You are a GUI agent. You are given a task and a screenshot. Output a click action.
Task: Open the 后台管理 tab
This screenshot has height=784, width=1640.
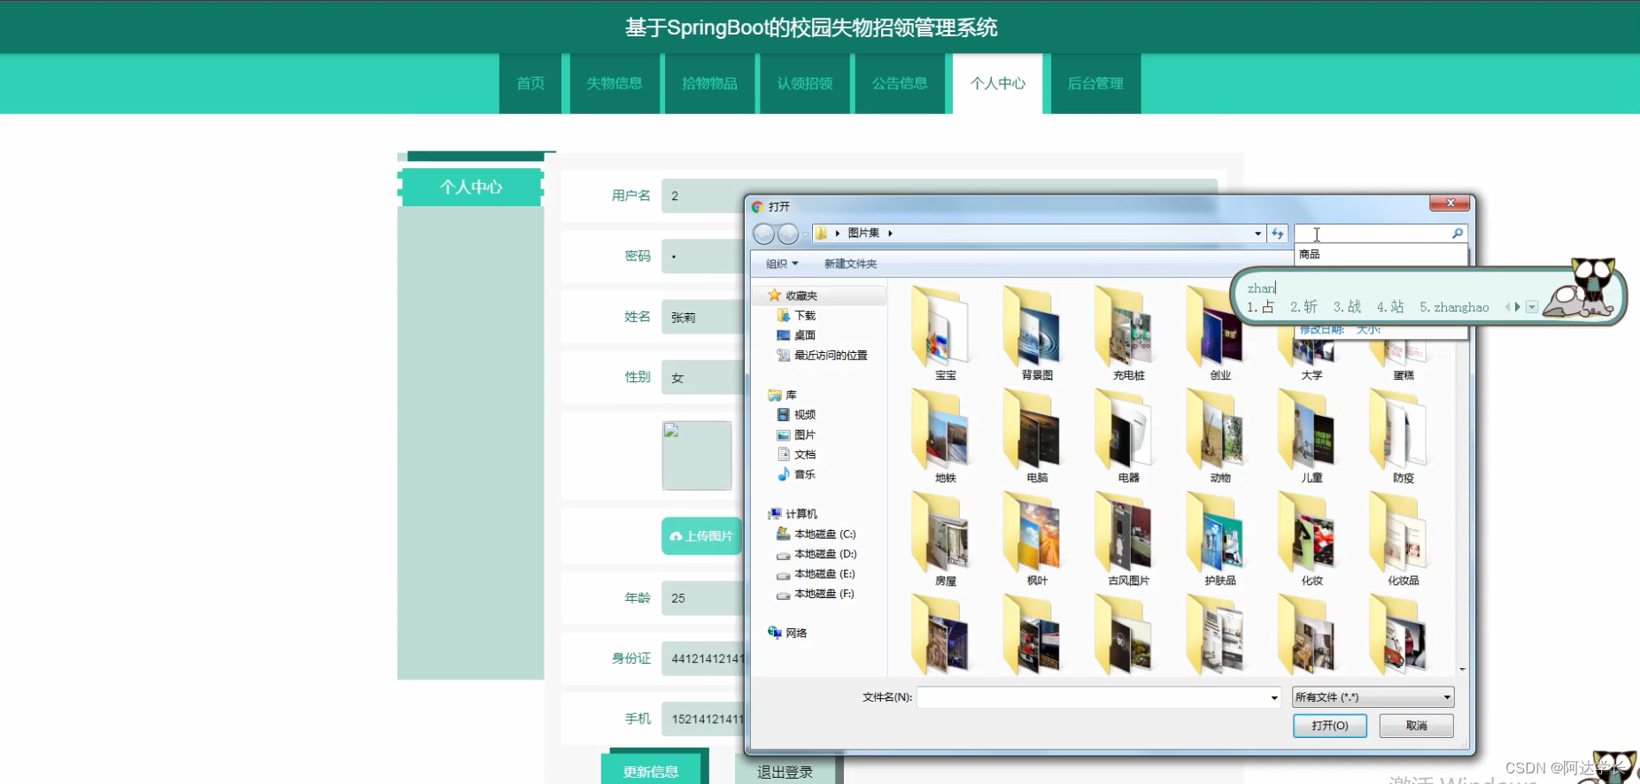[x=1095, y=83]
